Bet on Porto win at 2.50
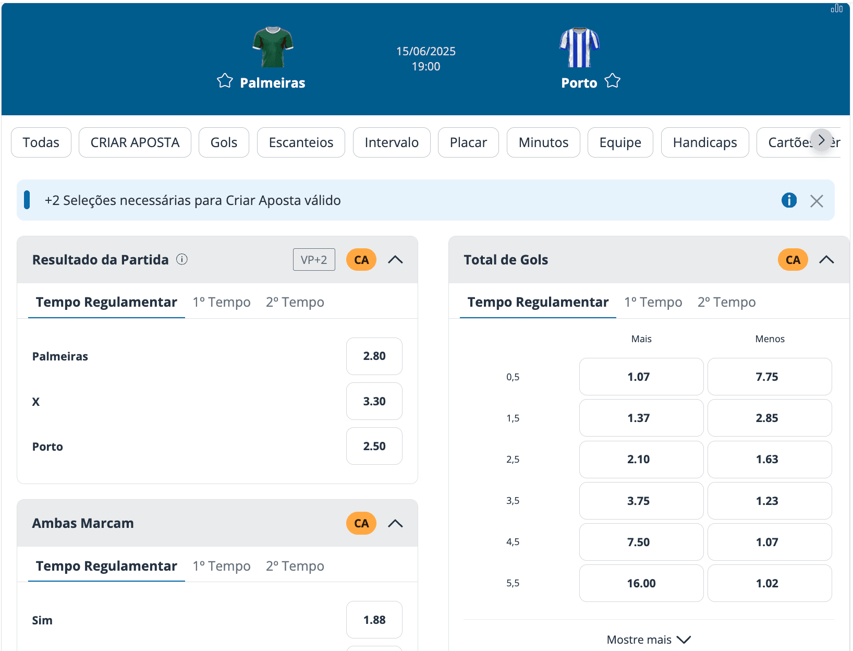Screen dimensions: 853x651 point(374,446)
